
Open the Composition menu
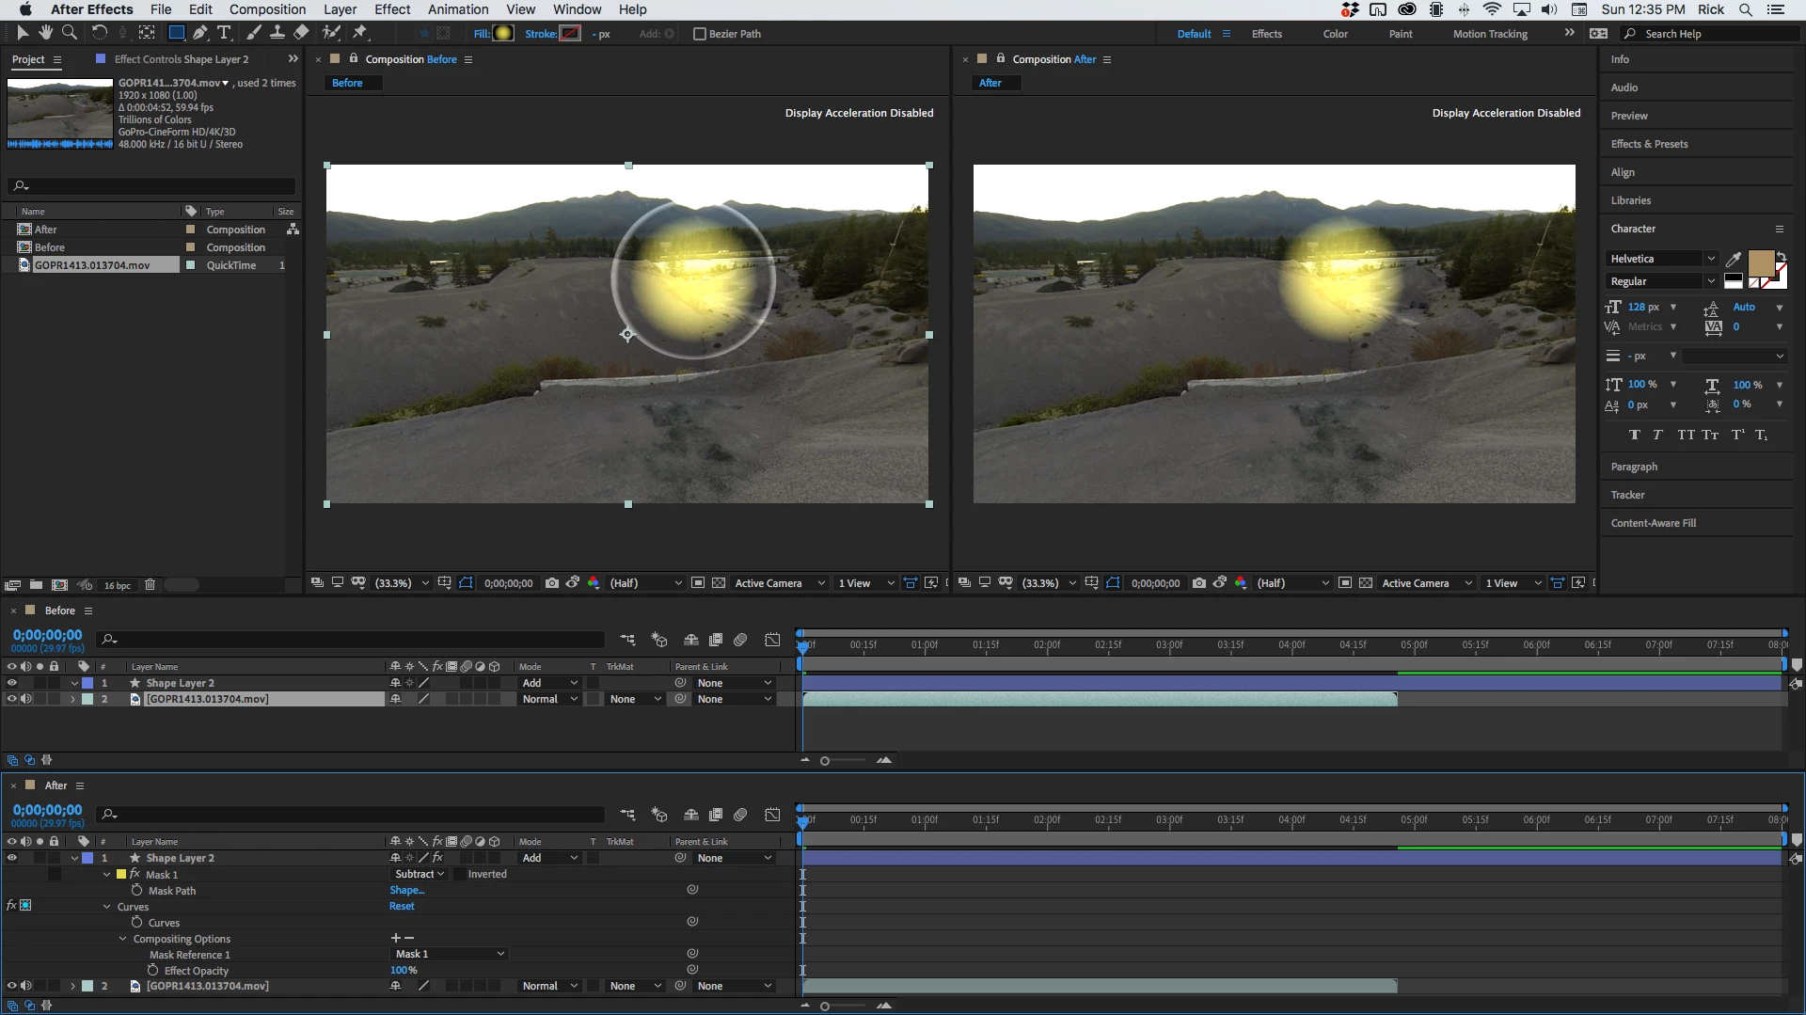click(267, 9)
